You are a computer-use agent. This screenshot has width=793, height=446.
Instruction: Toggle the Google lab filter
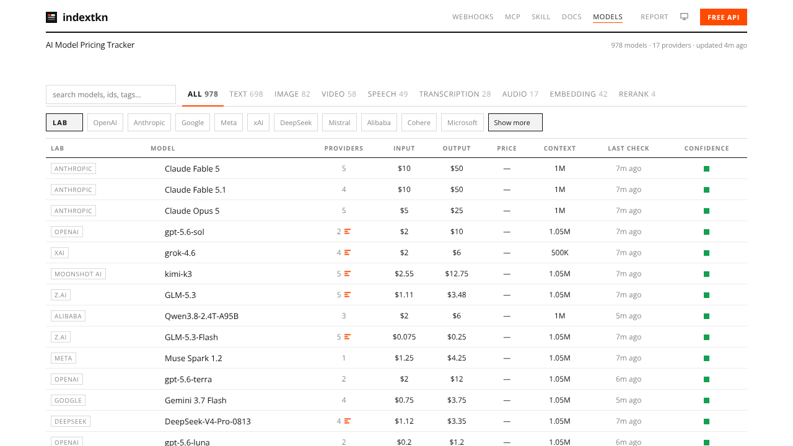point(193,123)
